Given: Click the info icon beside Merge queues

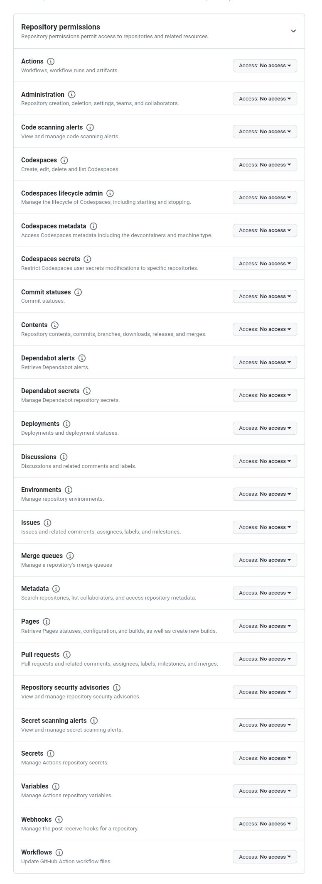Looking at the screenshot, I should (x=70, y=556).
